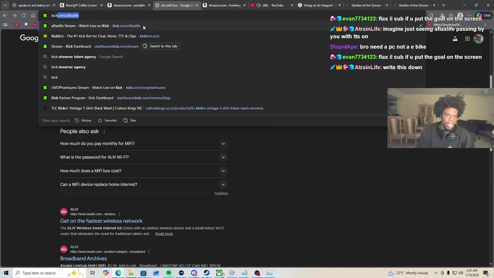Choose the plain 'kick' search suggestion

point(232,77)
